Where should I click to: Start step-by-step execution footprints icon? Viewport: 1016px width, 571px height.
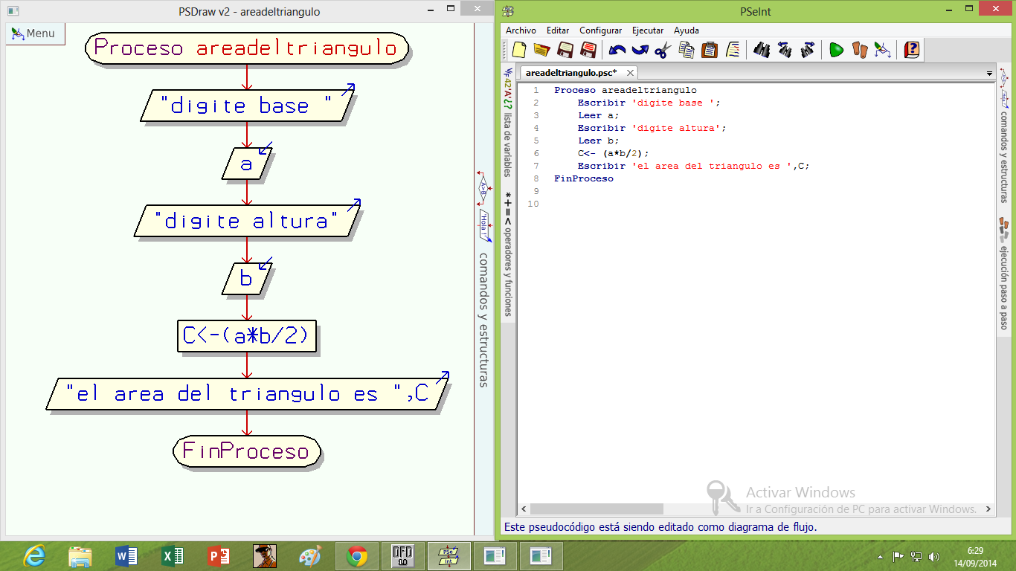(x=860, y=50)
